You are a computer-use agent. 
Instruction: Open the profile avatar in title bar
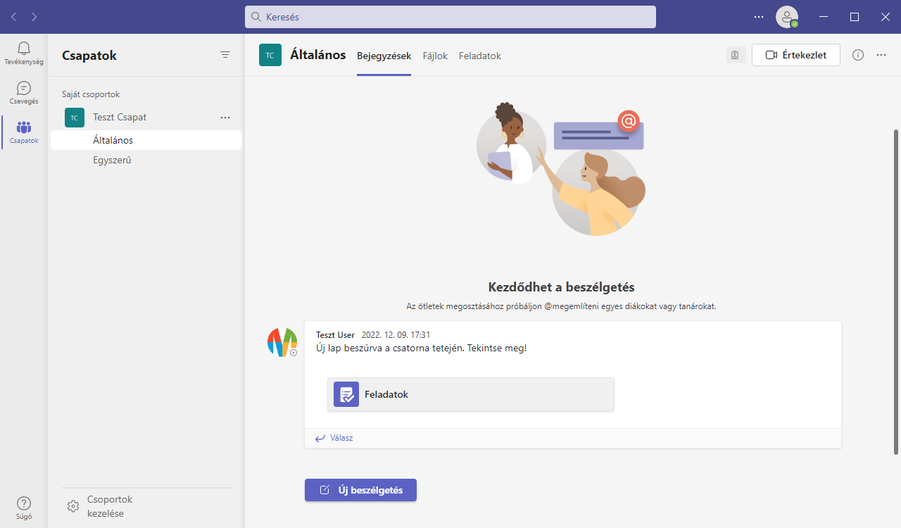pos(786,17)
